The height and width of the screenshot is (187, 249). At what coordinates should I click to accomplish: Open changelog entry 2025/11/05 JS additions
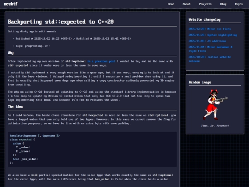pyautogui.click(x=207, y=41)
